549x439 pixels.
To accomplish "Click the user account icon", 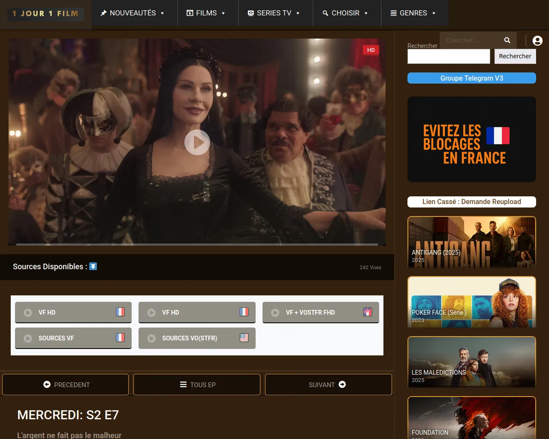I will coord(537,41).
